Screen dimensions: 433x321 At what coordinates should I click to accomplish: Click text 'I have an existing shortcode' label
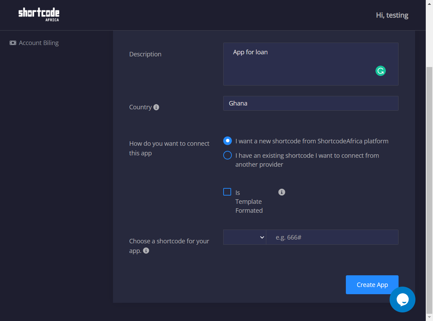(307, 160)
